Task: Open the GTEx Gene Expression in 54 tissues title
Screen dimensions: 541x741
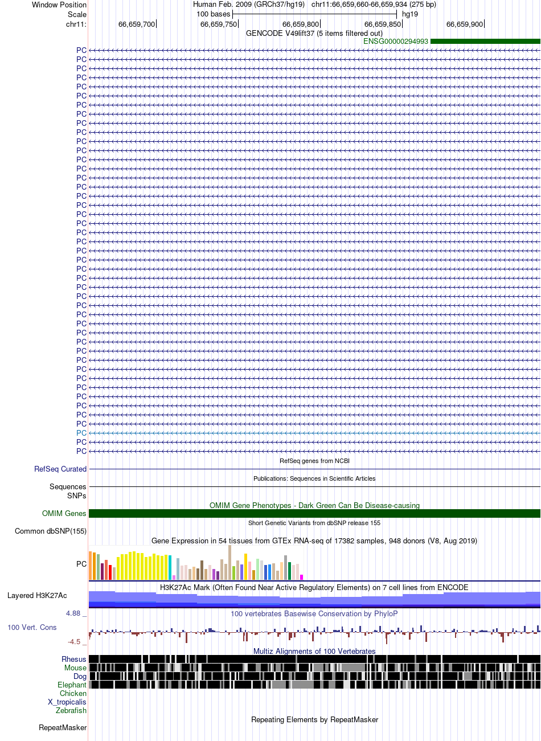Action: (x=314, y=541)
